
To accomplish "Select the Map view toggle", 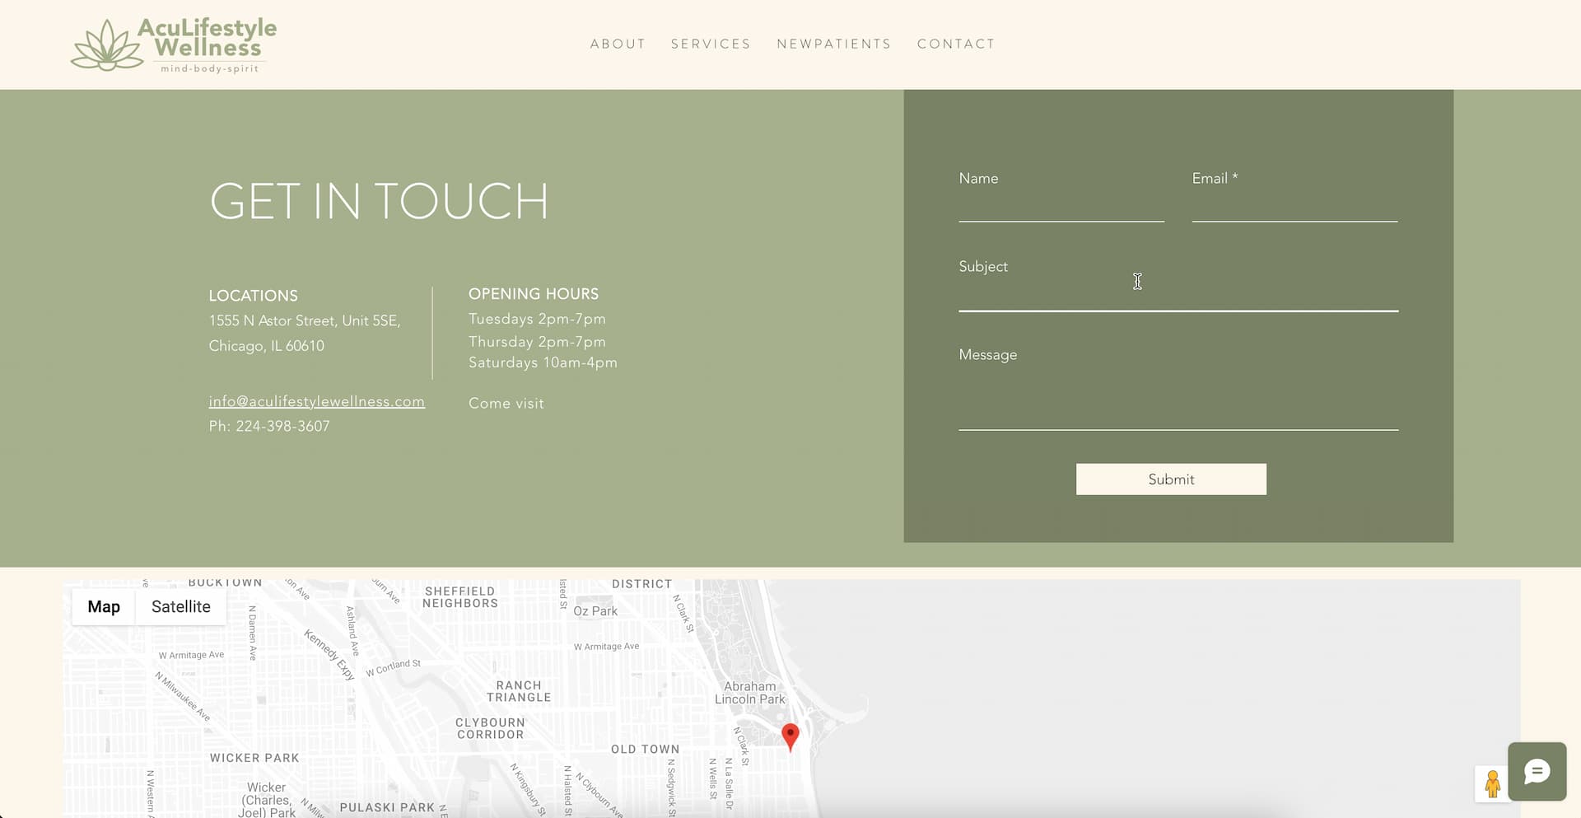I will [104, 607].
